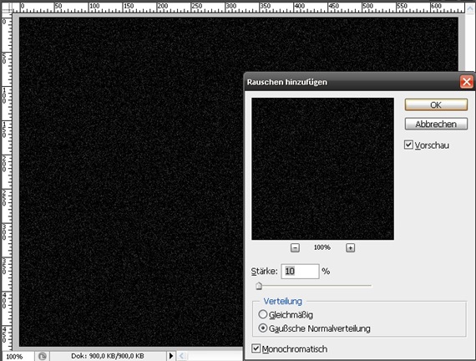Screen dimensions: 476x361
Task: Close the Rauschen hinzufügen dialog
Action: click(466, 82)
